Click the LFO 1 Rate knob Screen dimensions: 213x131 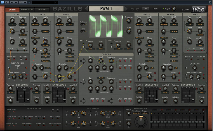[x=12, y=21]
